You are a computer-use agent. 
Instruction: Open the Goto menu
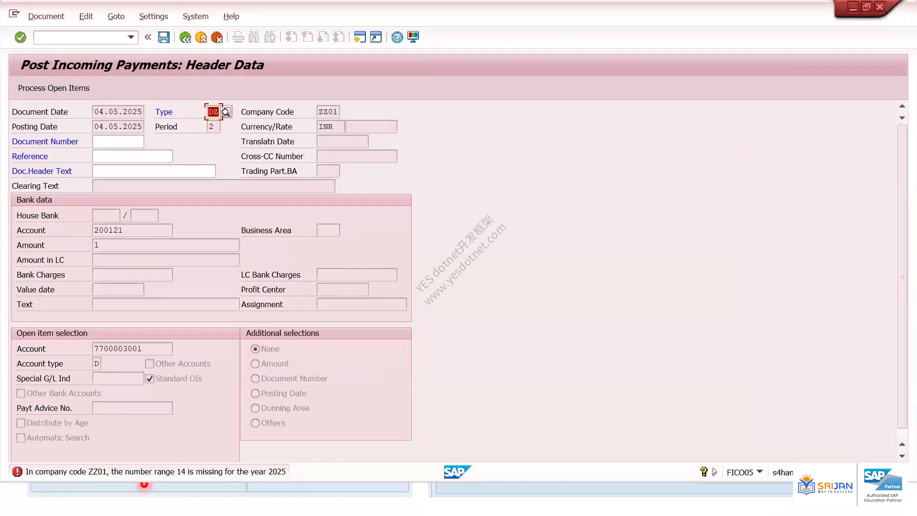tap(116, 16)
